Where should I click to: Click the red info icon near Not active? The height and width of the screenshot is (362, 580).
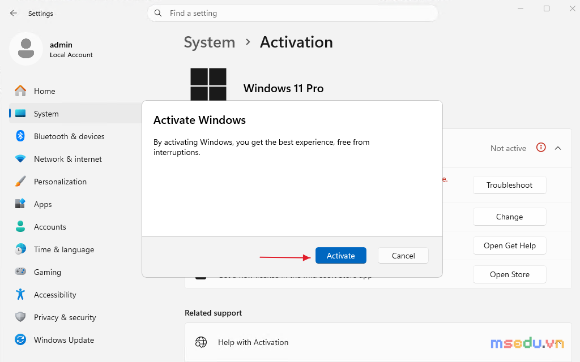pos(541,148)
